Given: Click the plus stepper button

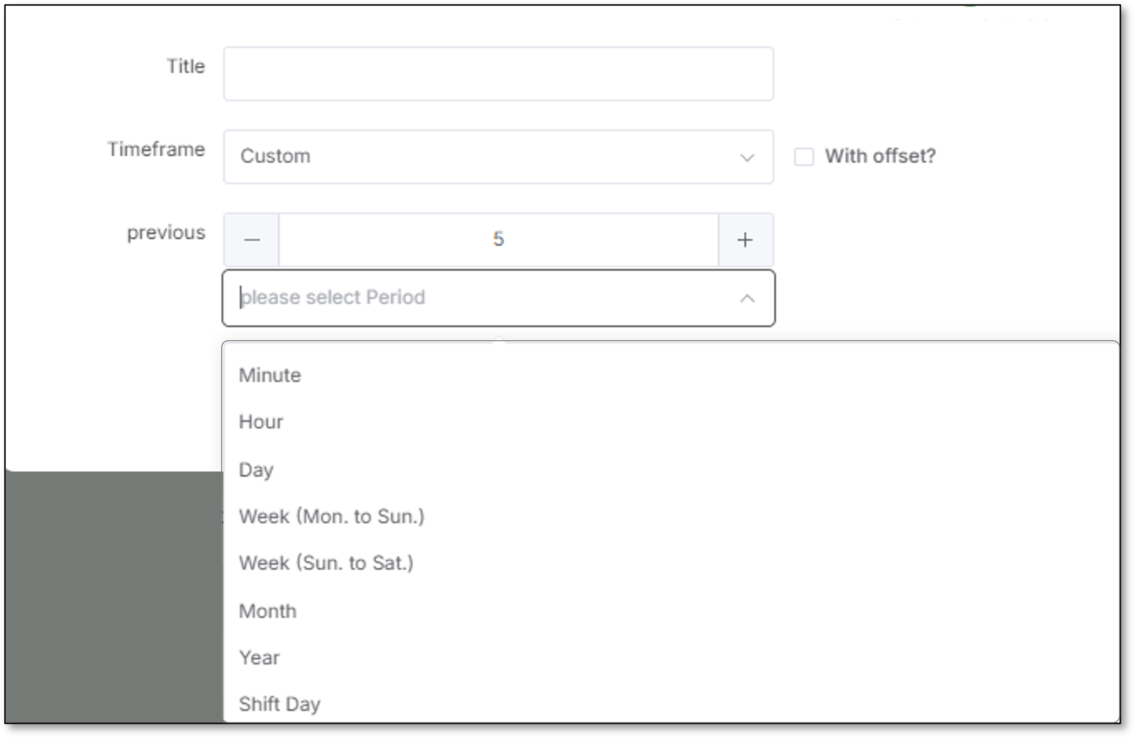Looking at the screenshot, I should point(745,239).
